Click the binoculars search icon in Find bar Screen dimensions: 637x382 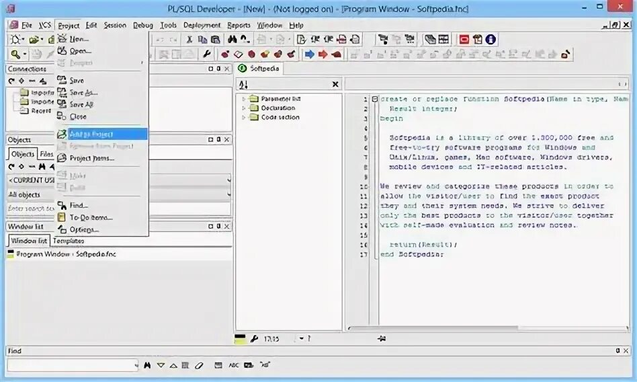(x=147, y=365)
